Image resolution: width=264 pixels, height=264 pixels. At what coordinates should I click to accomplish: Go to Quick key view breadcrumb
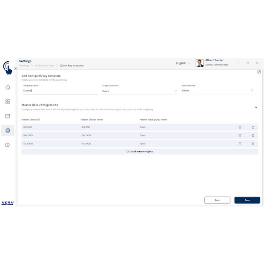coord(45,66)
